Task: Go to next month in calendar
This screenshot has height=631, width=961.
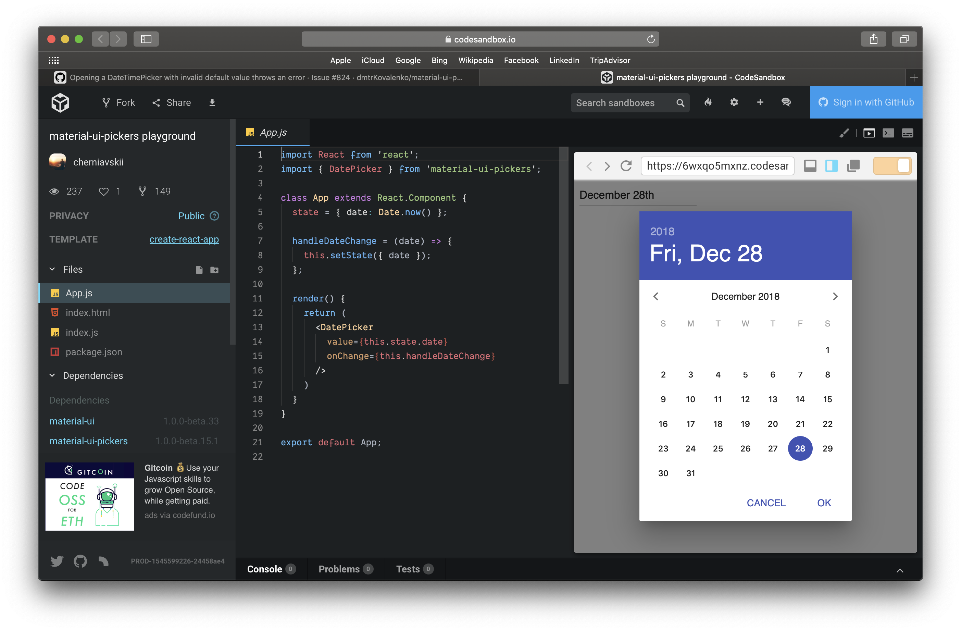Action: [835, 297]
